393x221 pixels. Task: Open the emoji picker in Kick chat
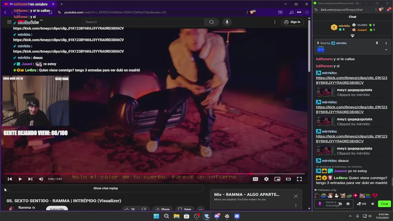[x=348, y=204]
